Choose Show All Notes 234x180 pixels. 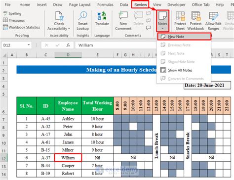coord(184,70)
